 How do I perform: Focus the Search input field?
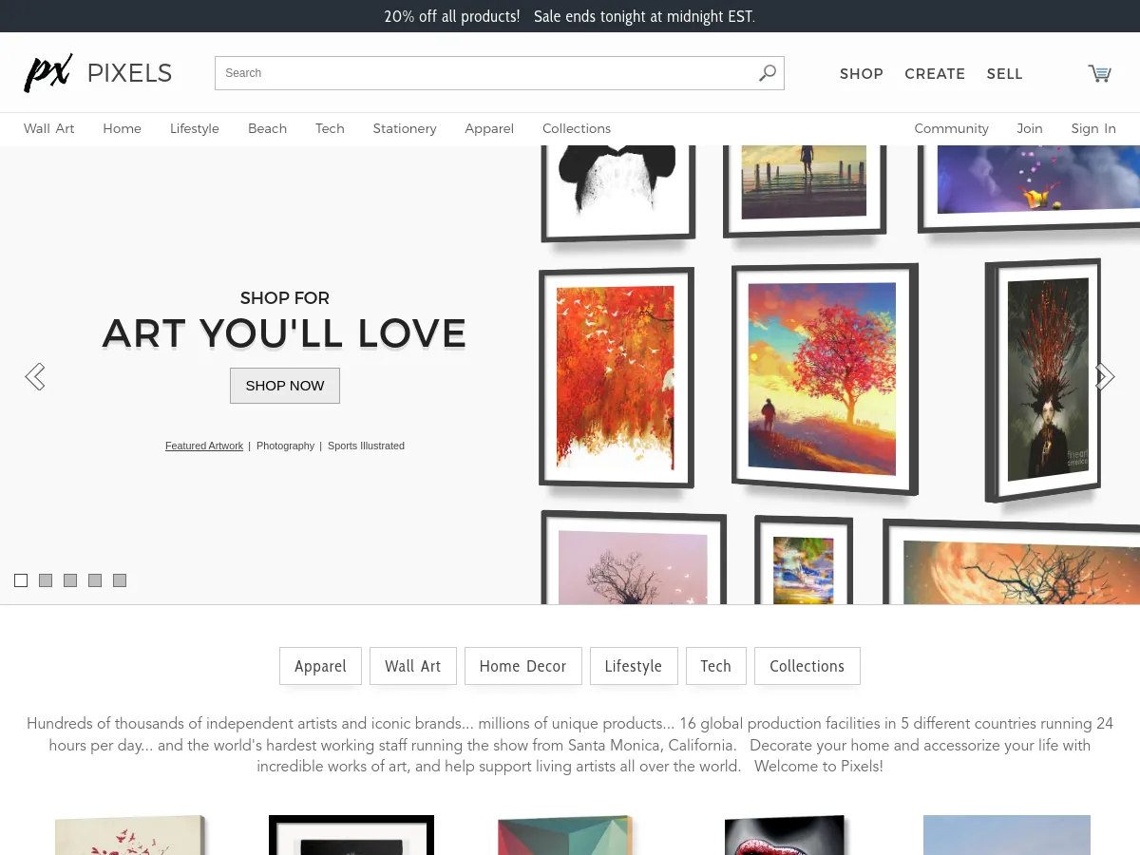click(x=484, y=73)
